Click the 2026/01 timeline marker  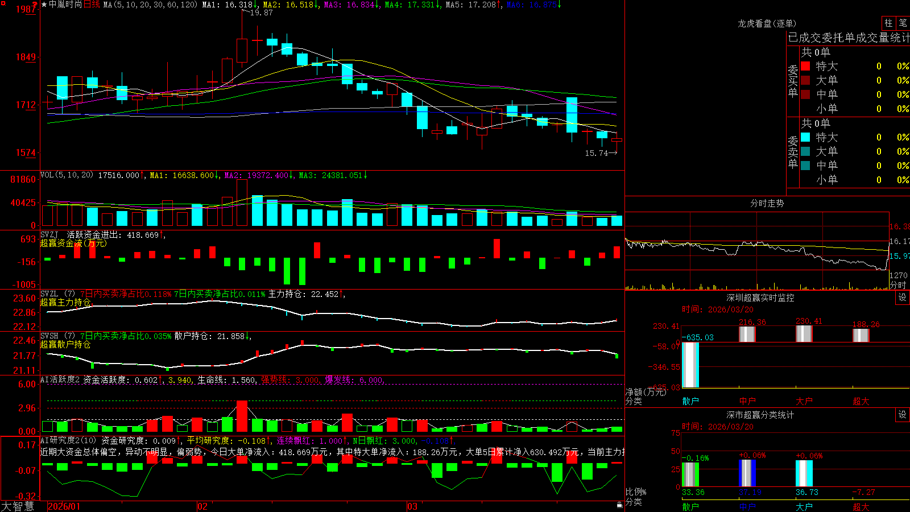(x=64, y=506)
